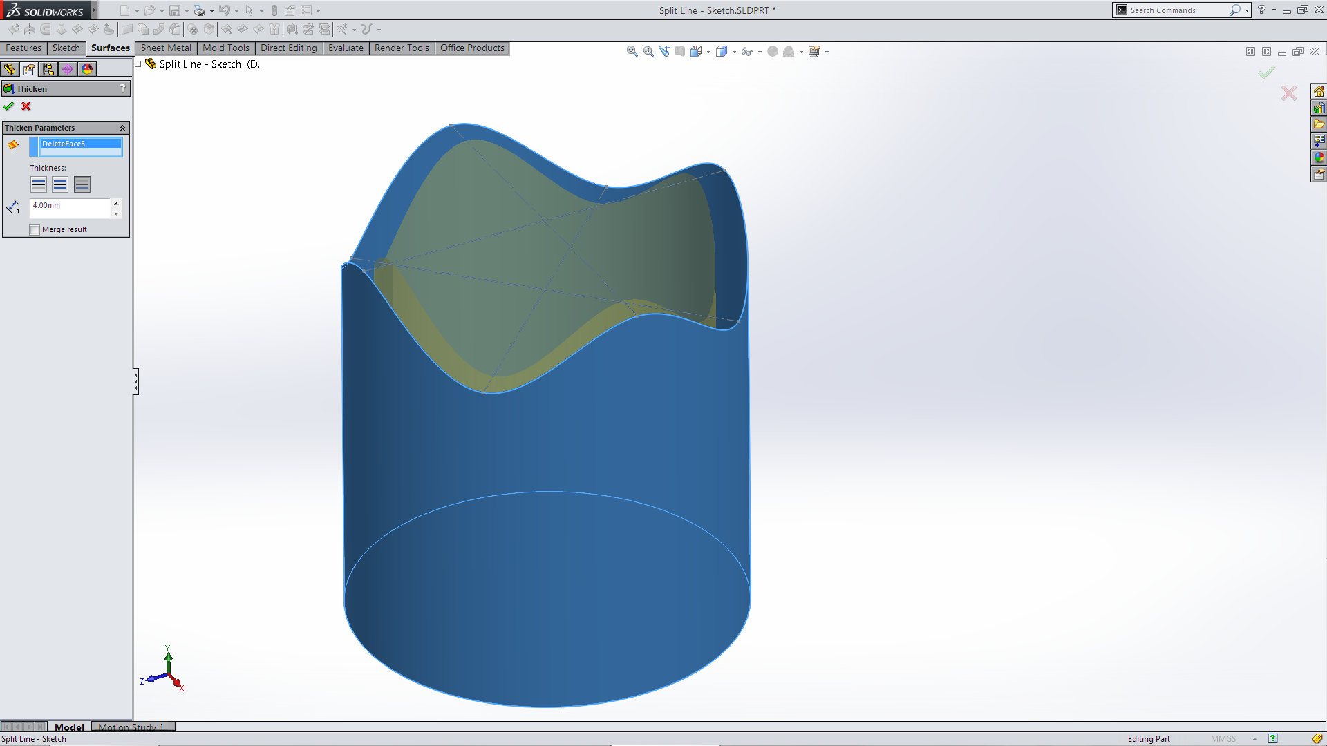The height and width of the screenshot is (746, 1327).
Task: Click the FeatureManager design tree icon
Action: click(x=10, y=69)
